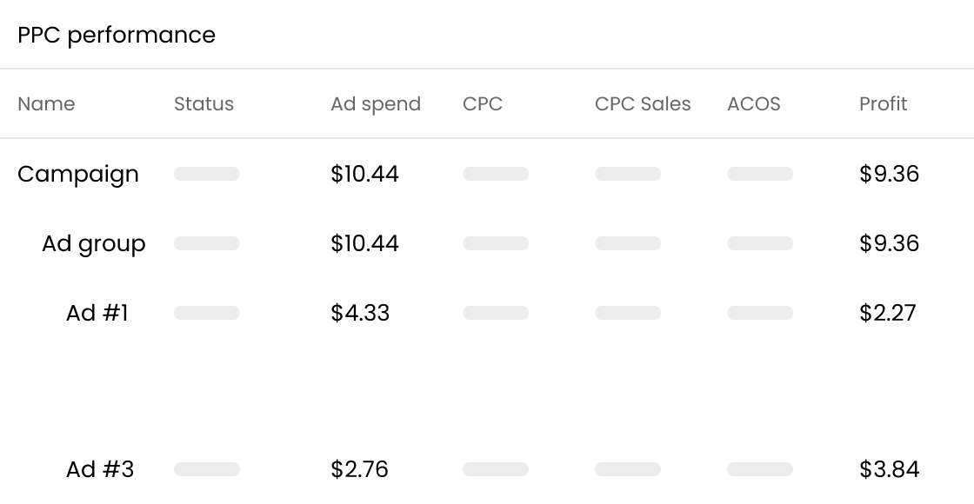974x504 pixels.
Task: Sort by the Status column header
Action: [x=204, y=103]
